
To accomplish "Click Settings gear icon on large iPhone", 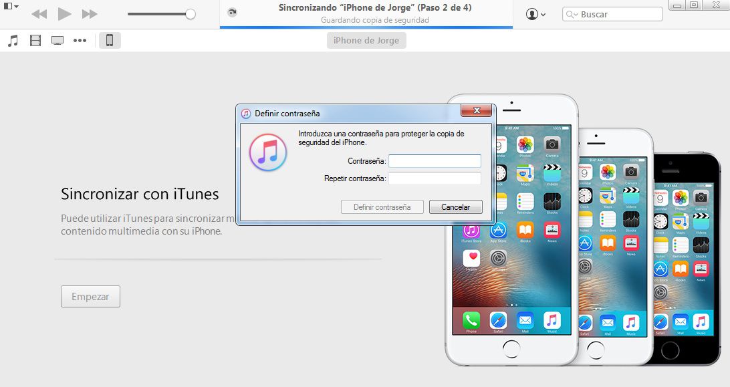I will point(498,259).
